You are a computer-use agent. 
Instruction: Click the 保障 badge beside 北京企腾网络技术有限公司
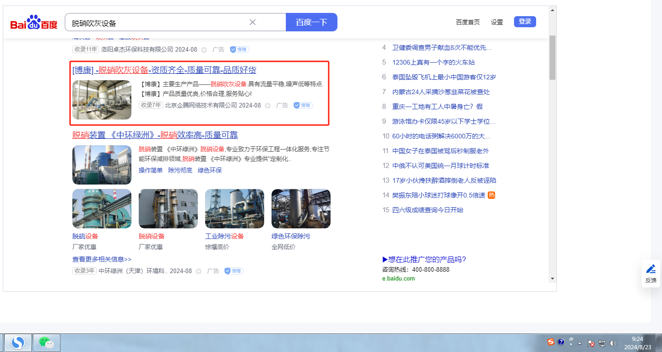click(x=303, y=105)
